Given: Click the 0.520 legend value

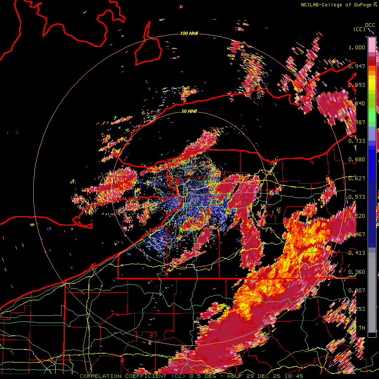Looking at the screenshot, I should point(357,216).
